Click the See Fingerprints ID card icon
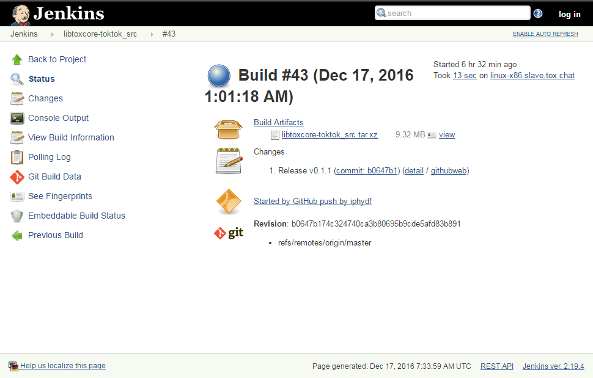593x378 pixels. pyautogui.click(x=17, y=197)
